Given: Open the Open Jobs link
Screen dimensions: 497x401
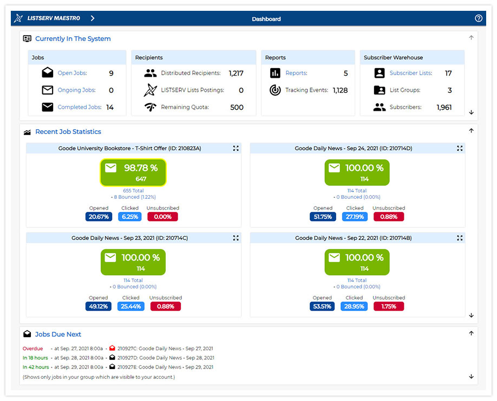Looking at the screenshot, I should tap(72, 73).
